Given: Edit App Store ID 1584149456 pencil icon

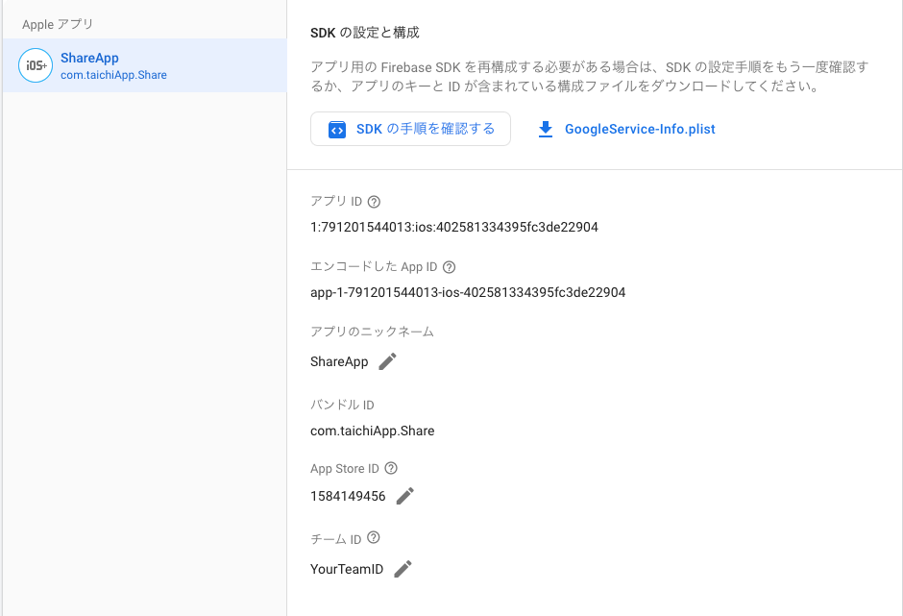Looking at the screenshot, I should 404,496.
